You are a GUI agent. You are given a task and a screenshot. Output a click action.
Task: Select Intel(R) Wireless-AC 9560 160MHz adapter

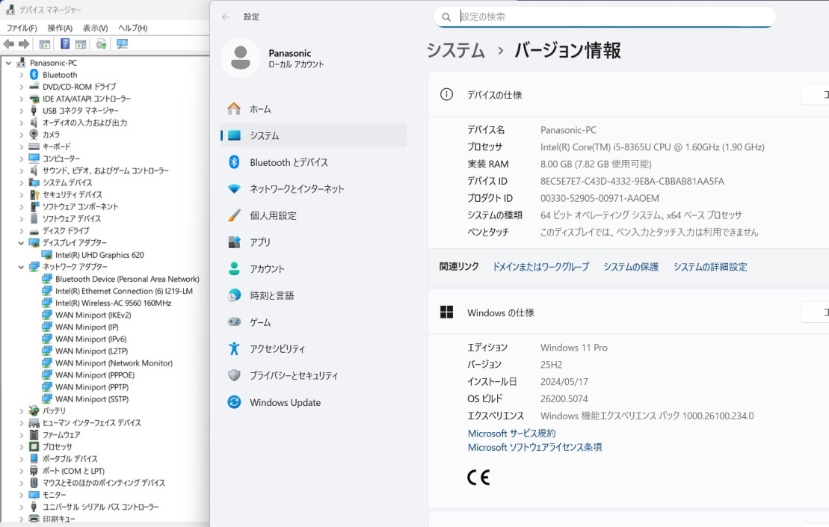coord(113,303)
